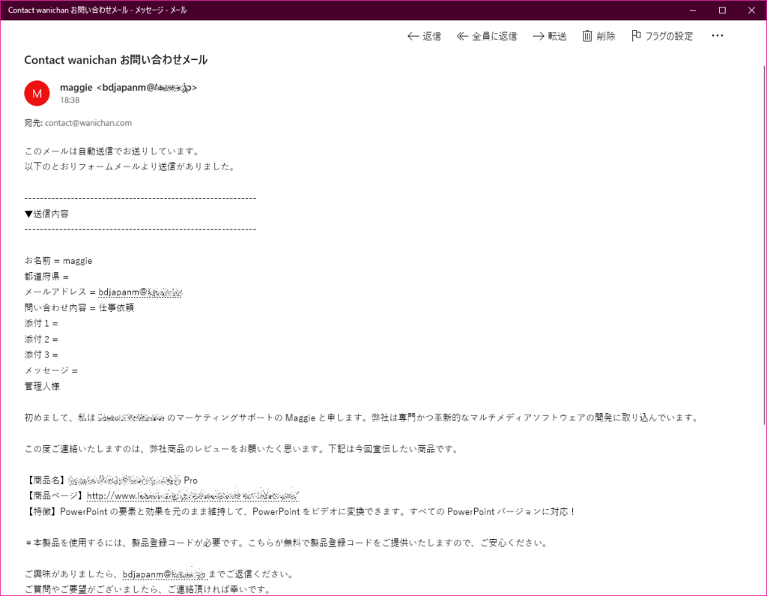Click the Reply (返信) arrow icon
767x596 pixels.
pyautogui.click(x=413, y=35)
